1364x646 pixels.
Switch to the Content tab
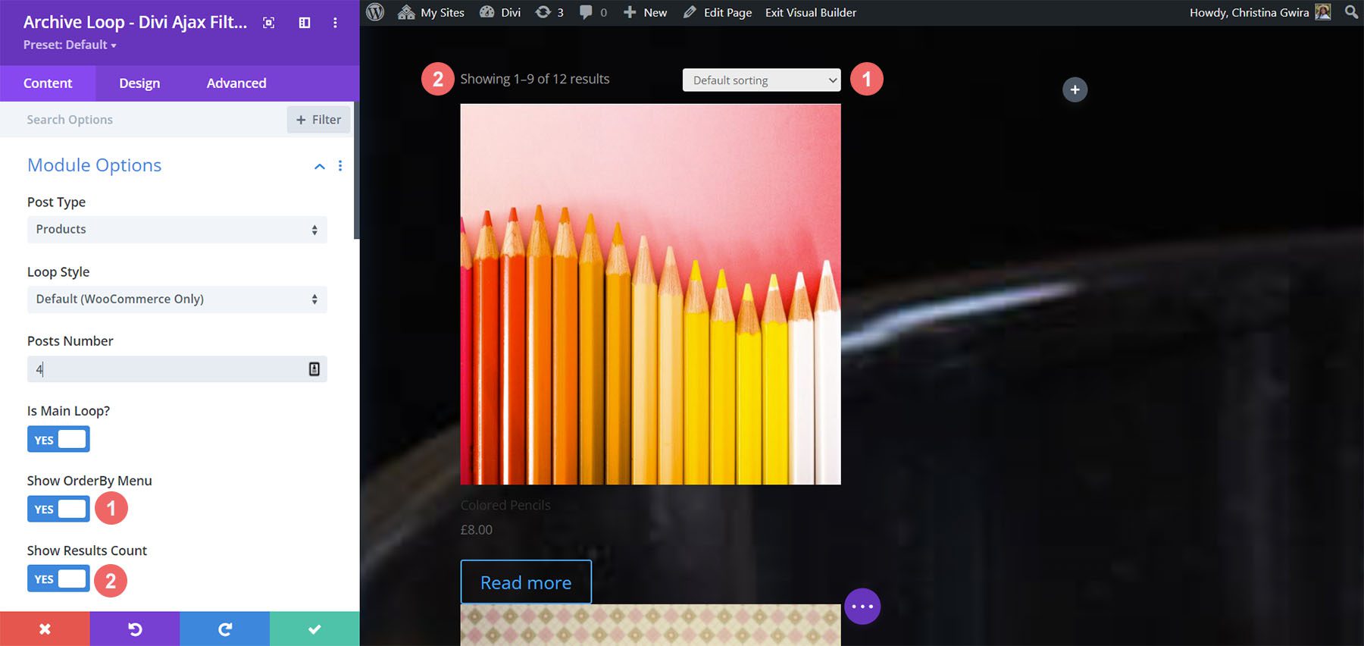coord(48,83)
